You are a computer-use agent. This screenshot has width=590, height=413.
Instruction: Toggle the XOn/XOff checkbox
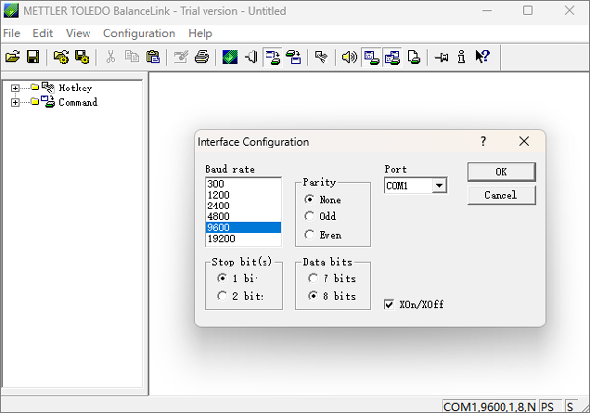(389, 304)
